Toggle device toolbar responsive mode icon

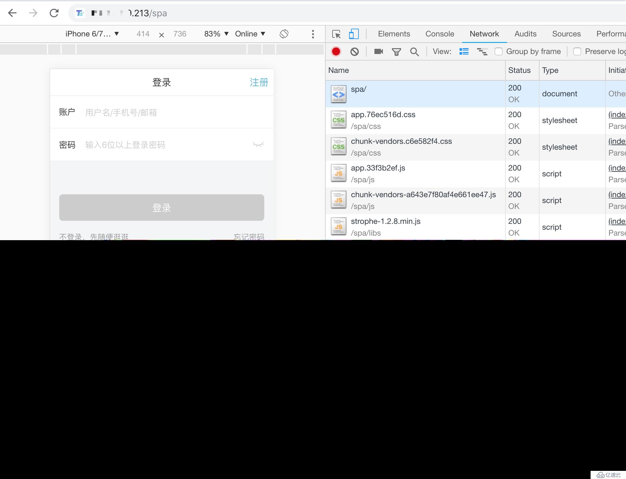tap(354, 33)
